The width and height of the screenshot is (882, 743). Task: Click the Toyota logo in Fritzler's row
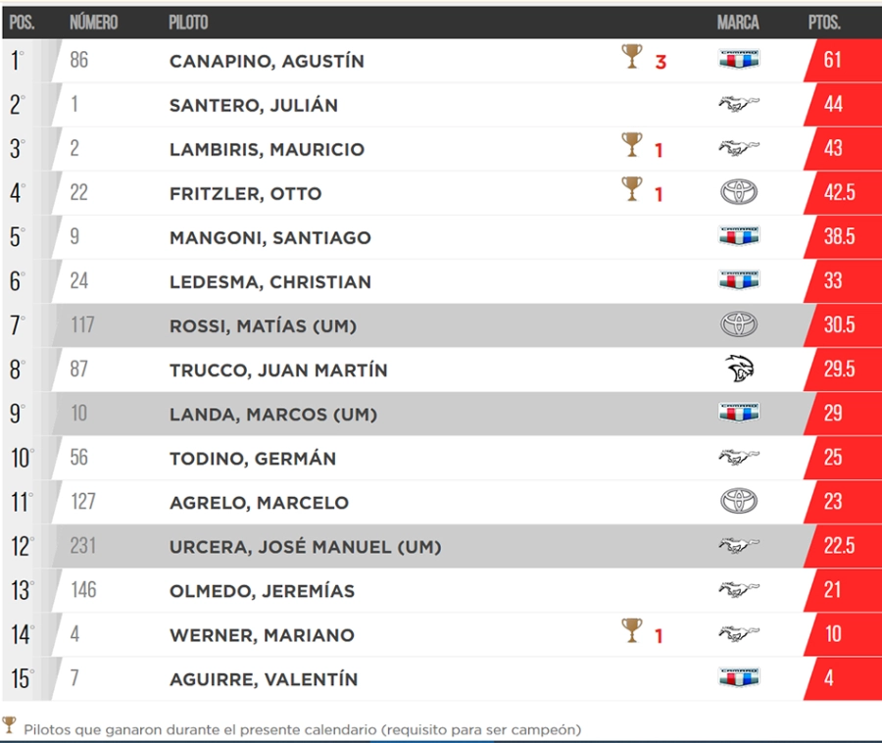tap(739, 192)
